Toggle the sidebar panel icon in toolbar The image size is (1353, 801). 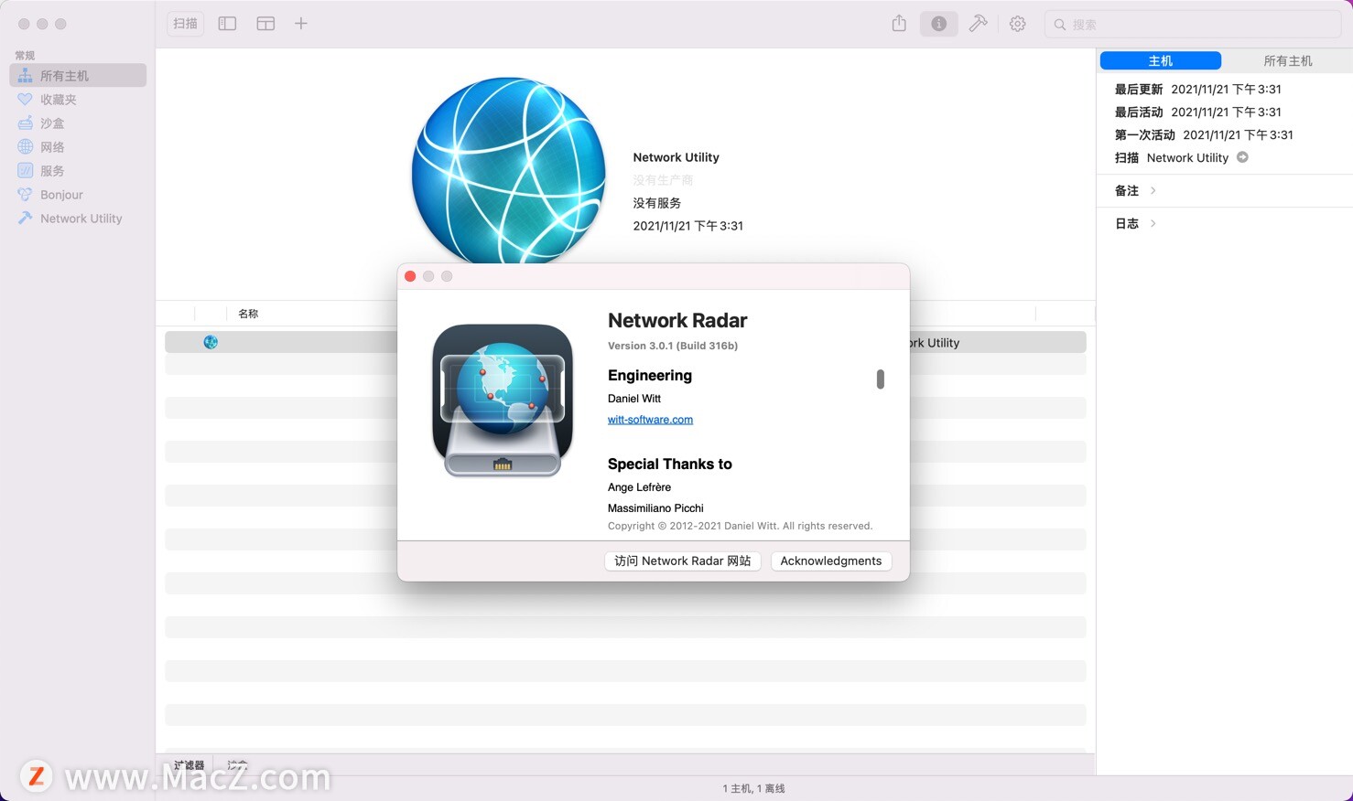click(227, 24)
